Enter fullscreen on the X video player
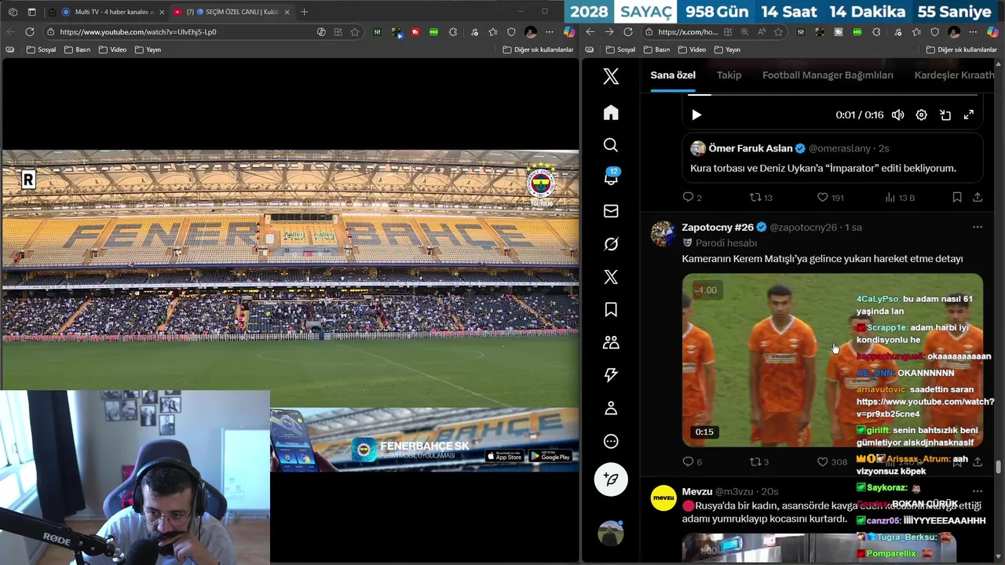1005x565 pixels. 969,115
